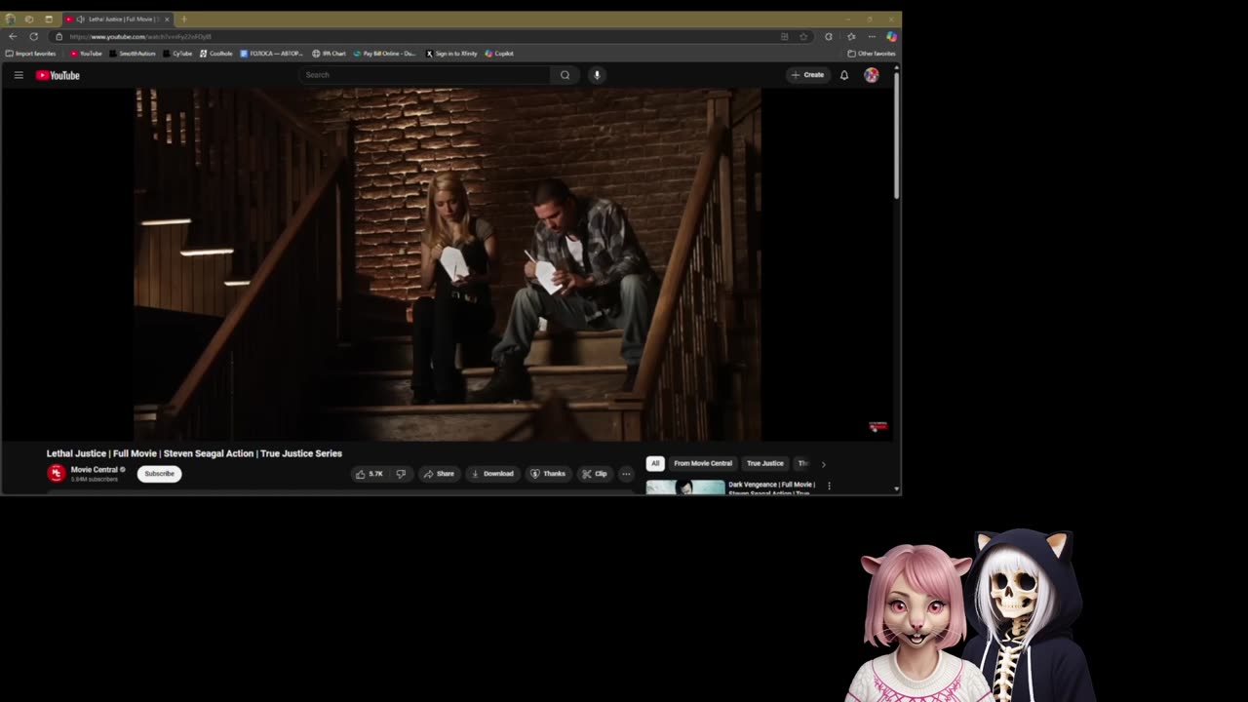Go back with the browser back arrow
The height and width of the screenshot is (702, 1248).
[x=13, y=36]
